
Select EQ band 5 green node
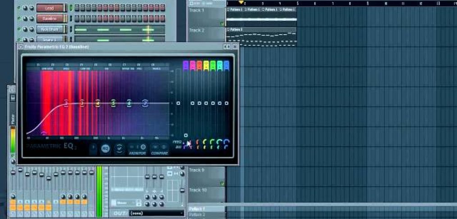[114, 103]
